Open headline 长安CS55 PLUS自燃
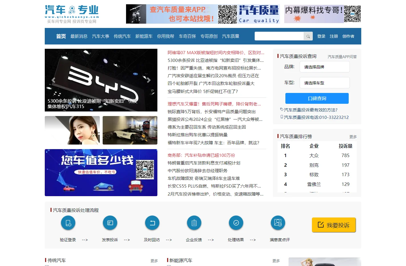The width and height of the screenshot is (406, 266). pyautogui.click(x=214, y=186)
